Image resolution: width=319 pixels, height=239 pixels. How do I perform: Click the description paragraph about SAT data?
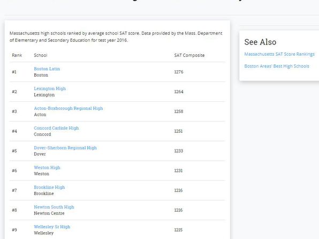(x=116, y=36)
